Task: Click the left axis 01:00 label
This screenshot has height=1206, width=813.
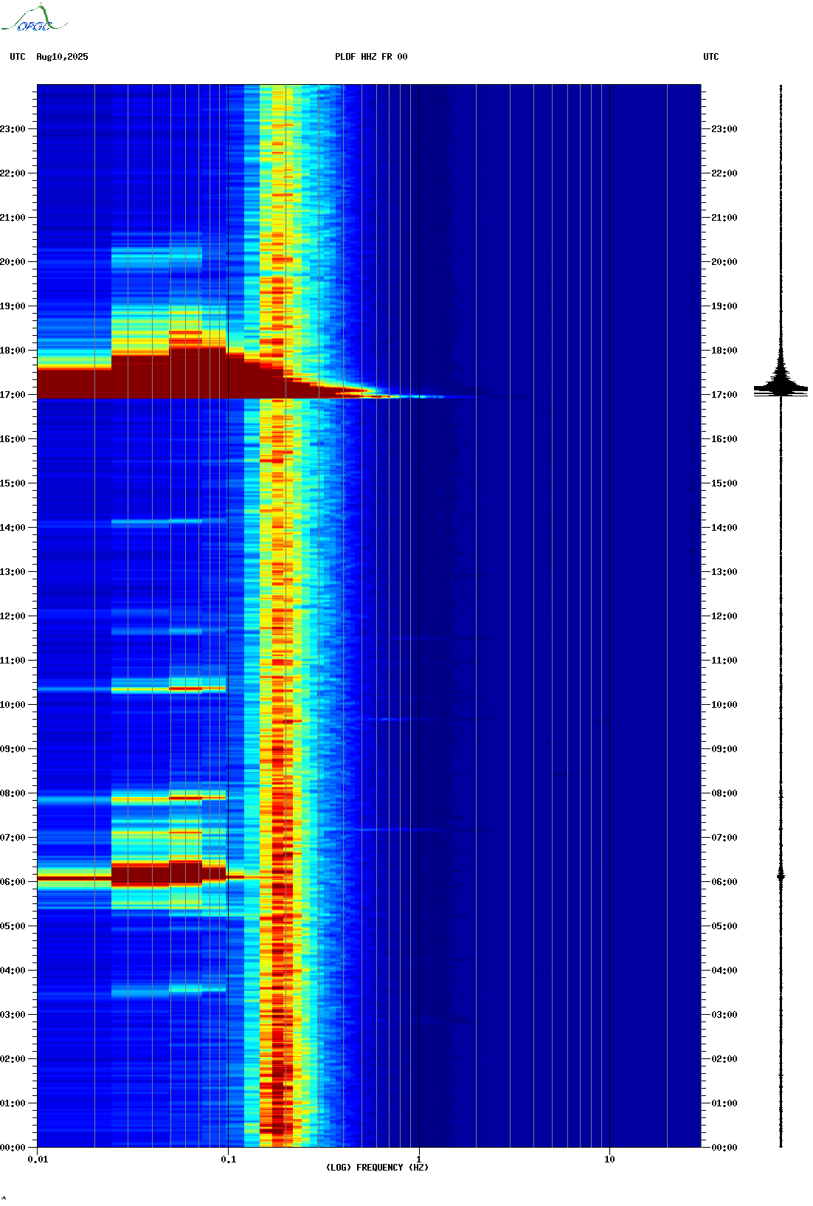Action: 13,1103
